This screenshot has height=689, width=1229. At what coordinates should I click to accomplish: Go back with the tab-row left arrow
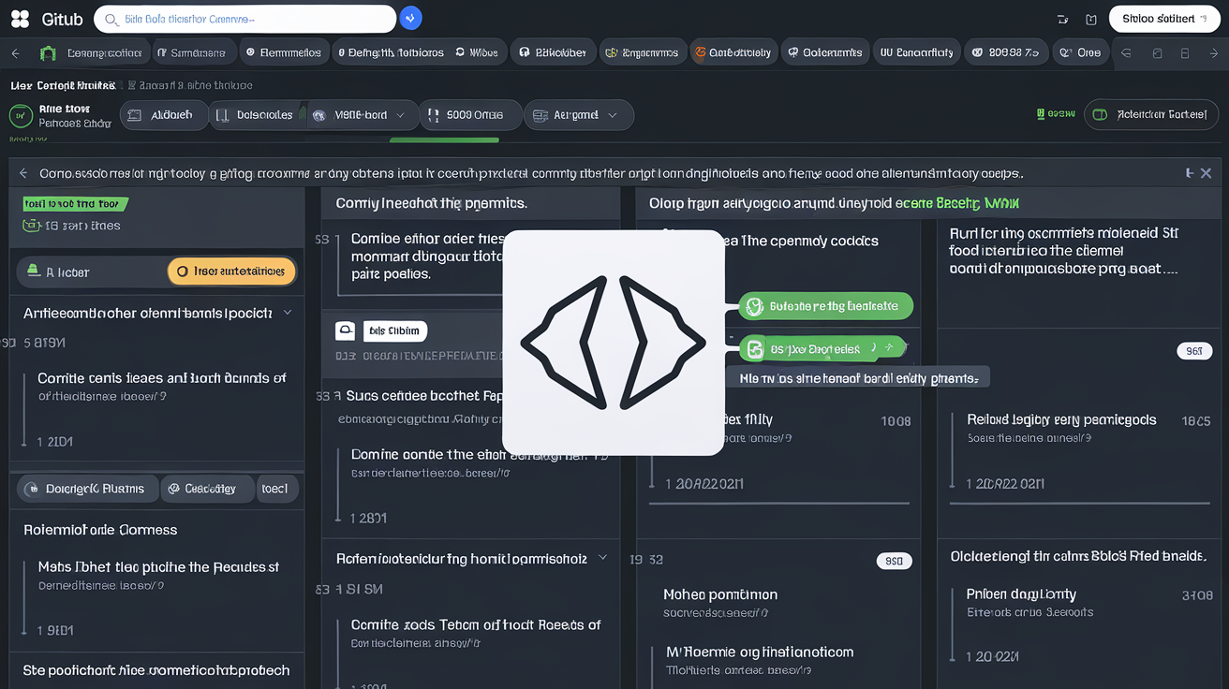pos(16,53)
